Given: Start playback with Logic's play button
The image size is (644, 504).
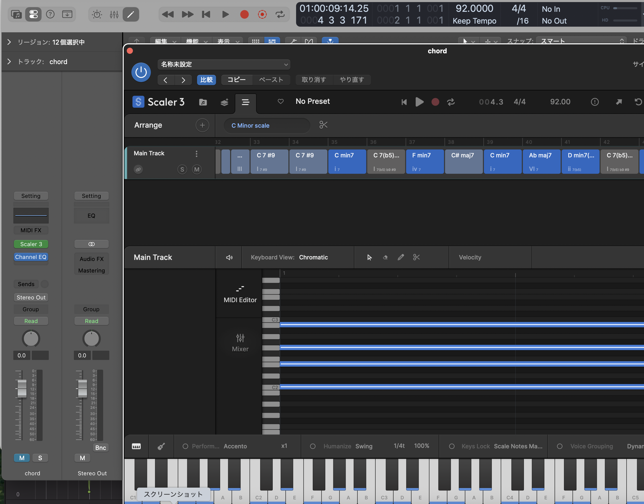Looking at the screenshot, I should tap(225, 14).
